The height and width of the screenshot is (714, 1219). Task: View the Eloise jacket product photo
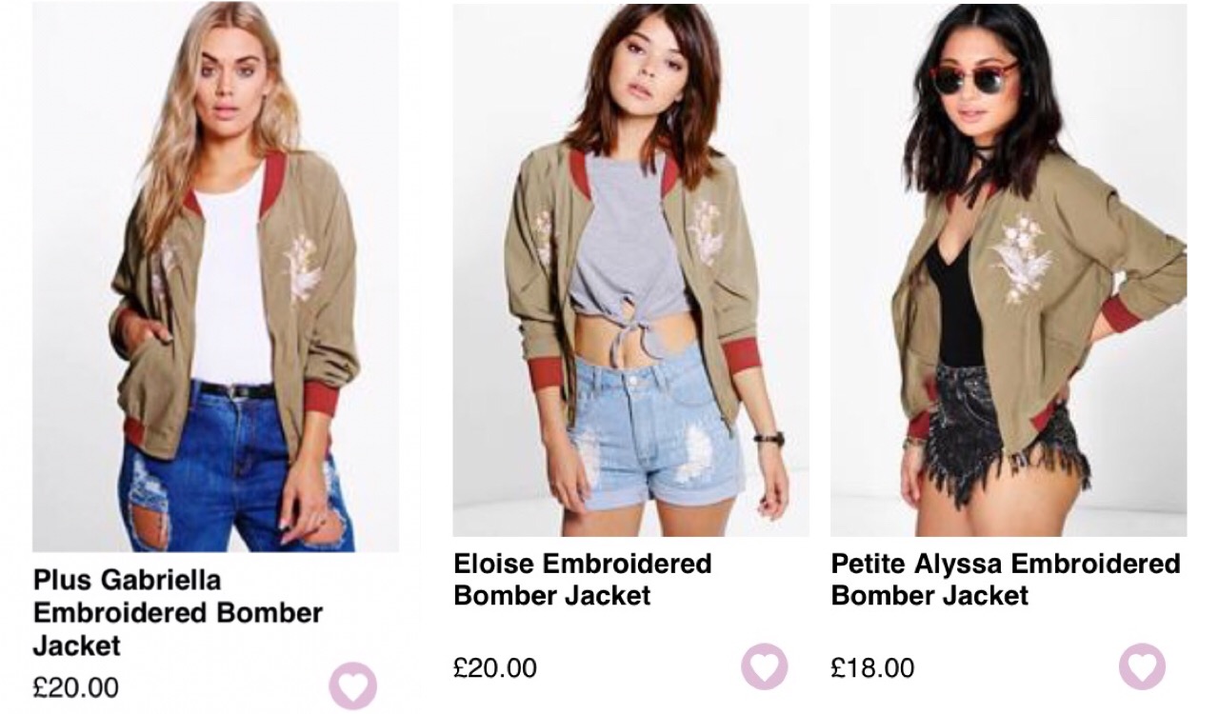pos(630,270)
